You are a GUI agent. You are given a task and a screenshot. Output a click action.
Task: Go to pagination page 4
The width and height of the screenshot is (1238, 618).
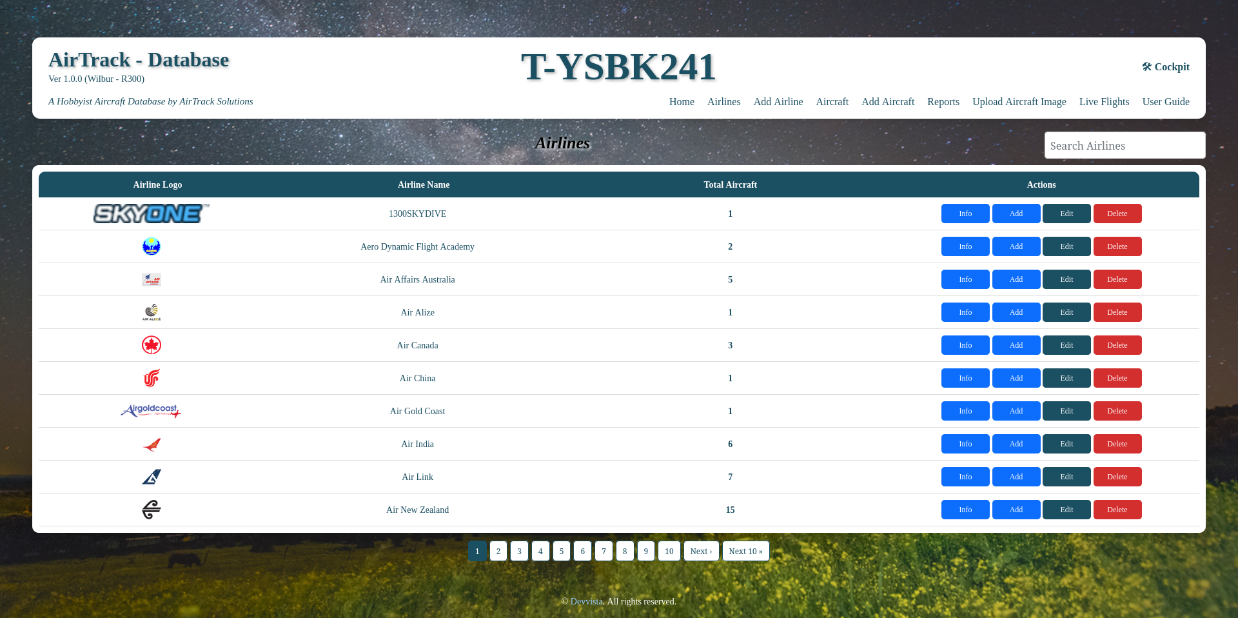click(540, 551)
